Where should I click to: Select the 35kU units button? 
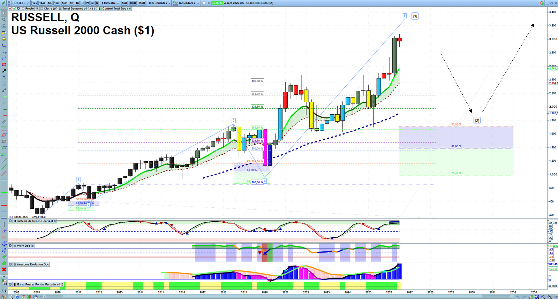tap(142, 3)
